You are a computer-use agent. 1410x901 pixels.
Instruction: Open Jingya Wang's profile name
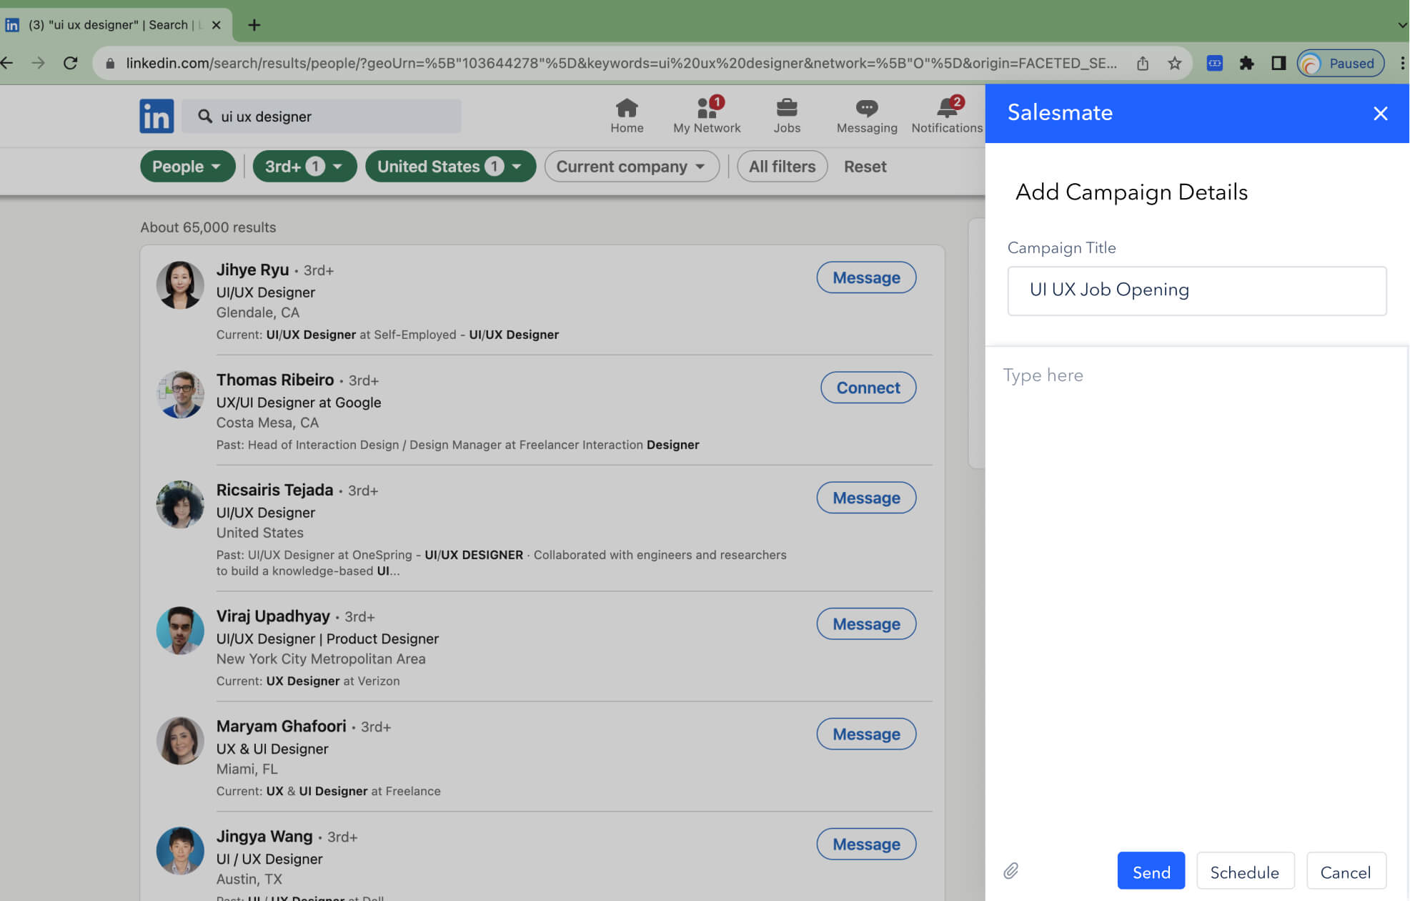click(264, 836)
